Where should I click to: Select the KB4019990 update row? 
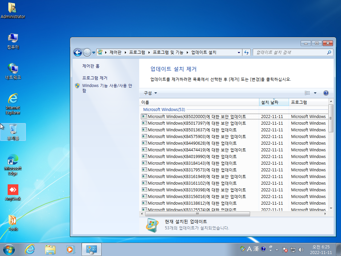(x=234, y=157)
